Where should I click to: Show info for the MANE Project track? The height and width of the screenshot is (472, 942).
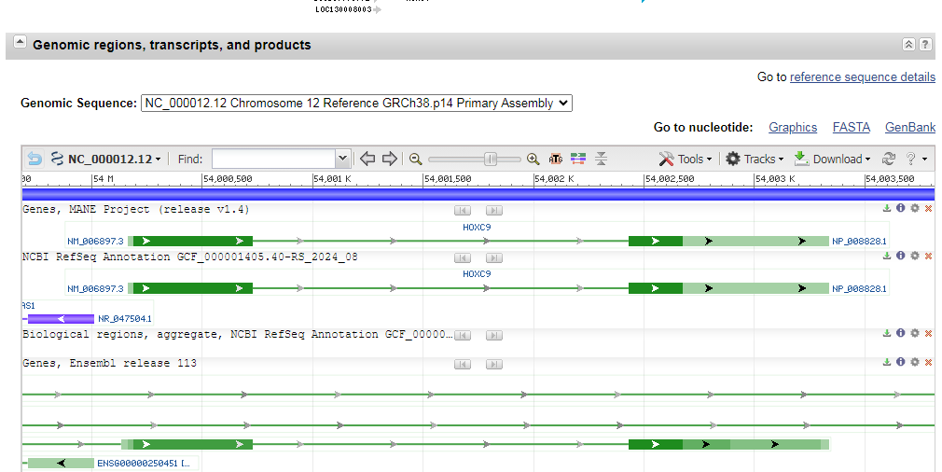pos(901,208)
